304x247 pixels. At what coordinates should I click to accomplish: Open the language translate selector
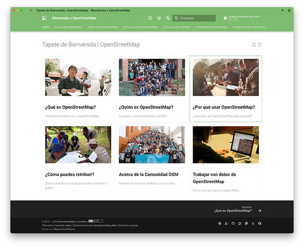[x=168, y=18]
